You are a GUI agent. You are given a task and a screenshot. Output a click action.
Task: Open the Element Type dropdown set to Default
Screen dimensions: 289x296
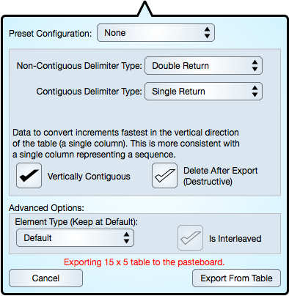[x=75, y=238]
